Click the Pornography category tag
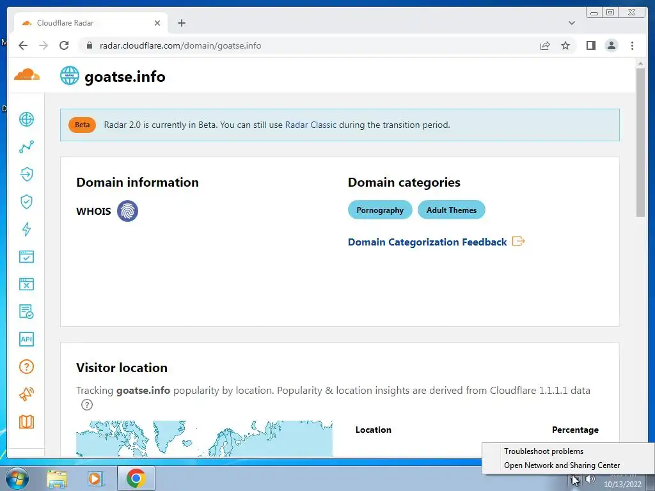The width and height of the screenshot is (655, 491). pyautogui.click(x=380, y=210)
